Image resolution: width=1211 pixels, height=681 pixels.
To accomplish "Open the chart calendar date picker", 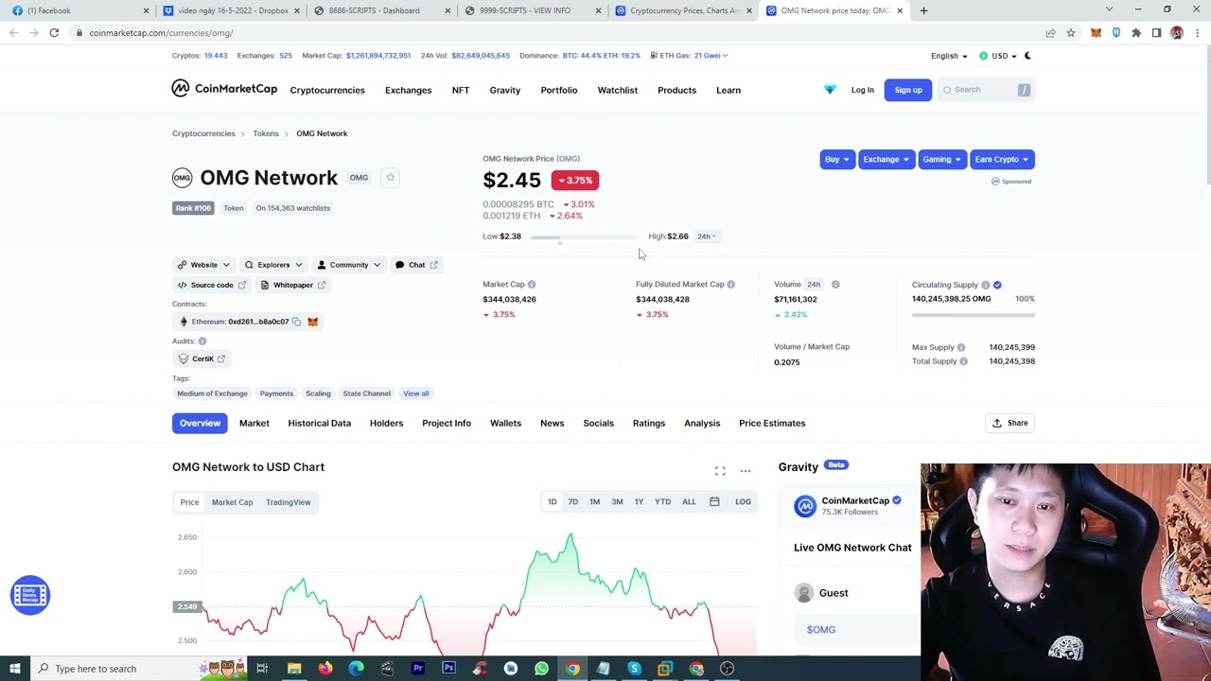I will [x=714, y=502].
